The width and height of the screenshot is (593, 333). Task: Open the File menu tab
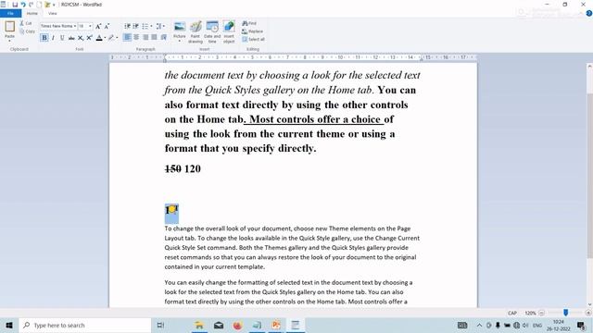coord(10,14)
